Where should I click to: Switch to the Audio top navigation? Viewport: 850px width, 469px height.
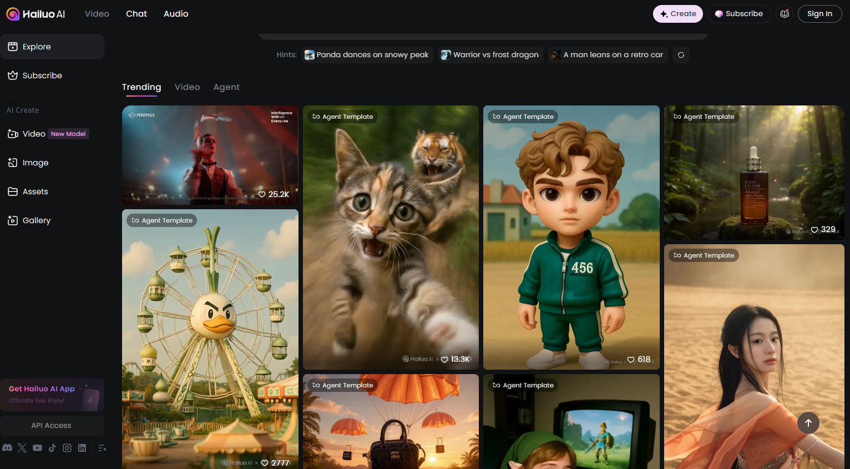[x=176, y=14]
